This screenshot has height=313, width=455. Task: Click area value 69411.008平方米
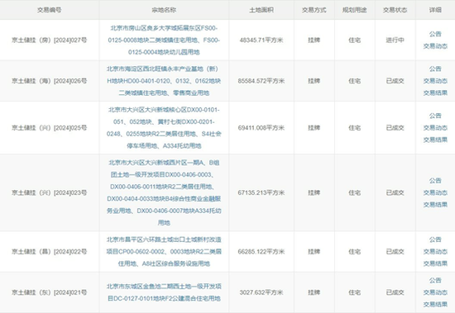coord(261,128)
